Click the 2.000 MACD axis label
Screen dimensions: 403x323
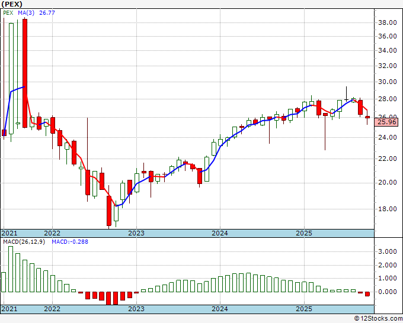pyautogui.click(x=388, y=265)
